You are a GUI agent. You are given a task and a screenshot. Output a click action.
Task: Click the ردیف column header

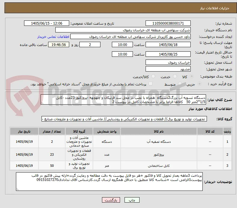[227, 131]
